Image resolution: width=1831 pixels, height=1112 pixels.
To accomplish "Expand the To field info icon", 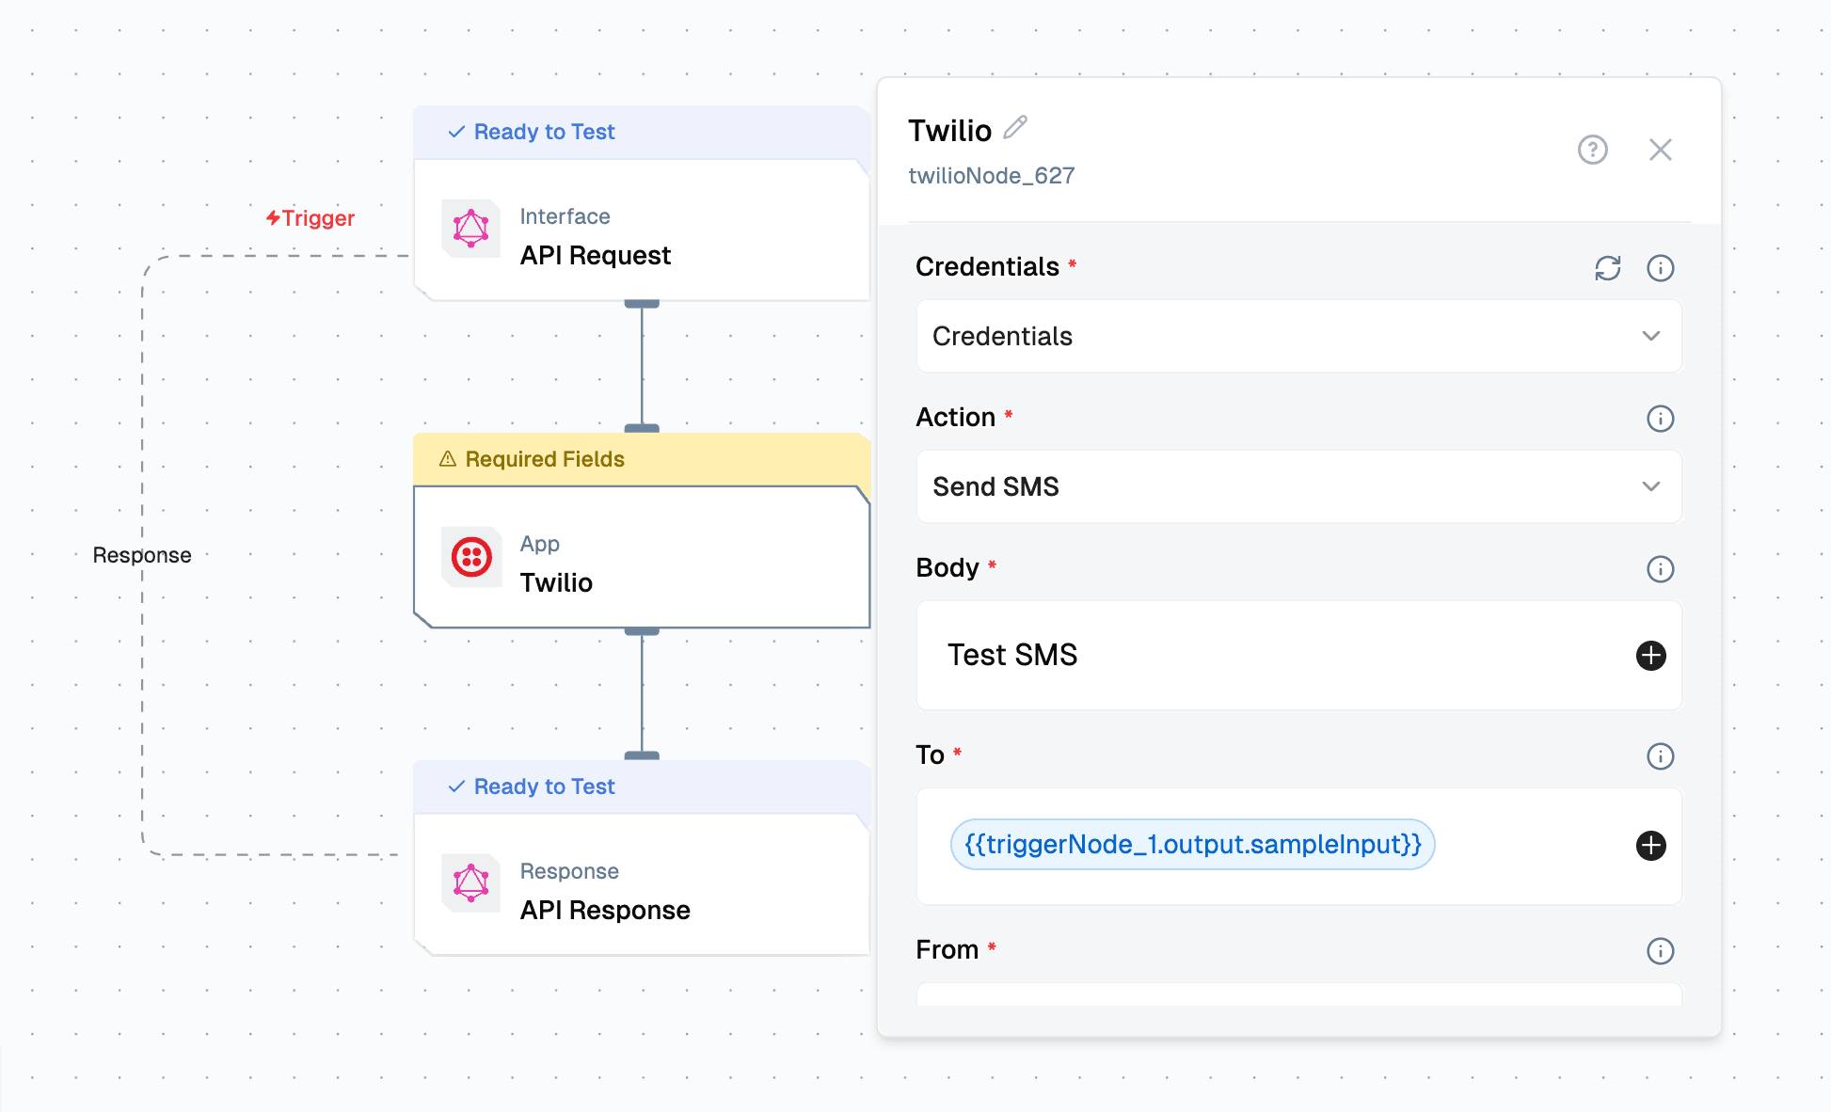I will point(1661,755).
